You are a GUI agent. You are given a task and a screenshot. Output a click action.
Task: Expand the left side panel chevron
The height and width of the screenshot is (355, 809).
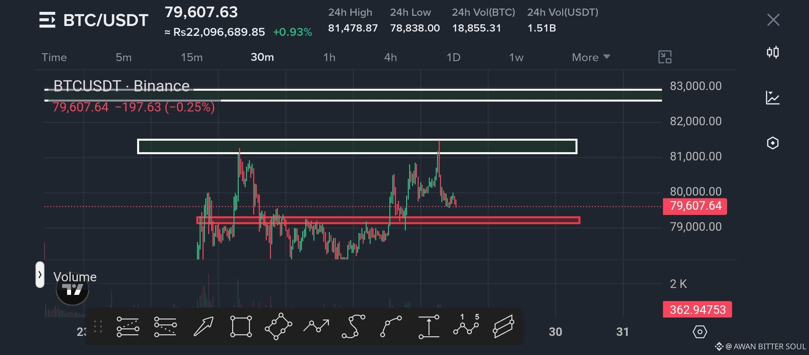(40, 275)
